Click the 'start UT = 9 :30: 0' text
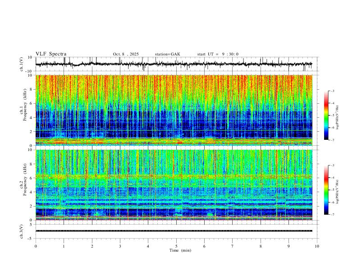The image size is (357, 276). [x=218, y=54]
